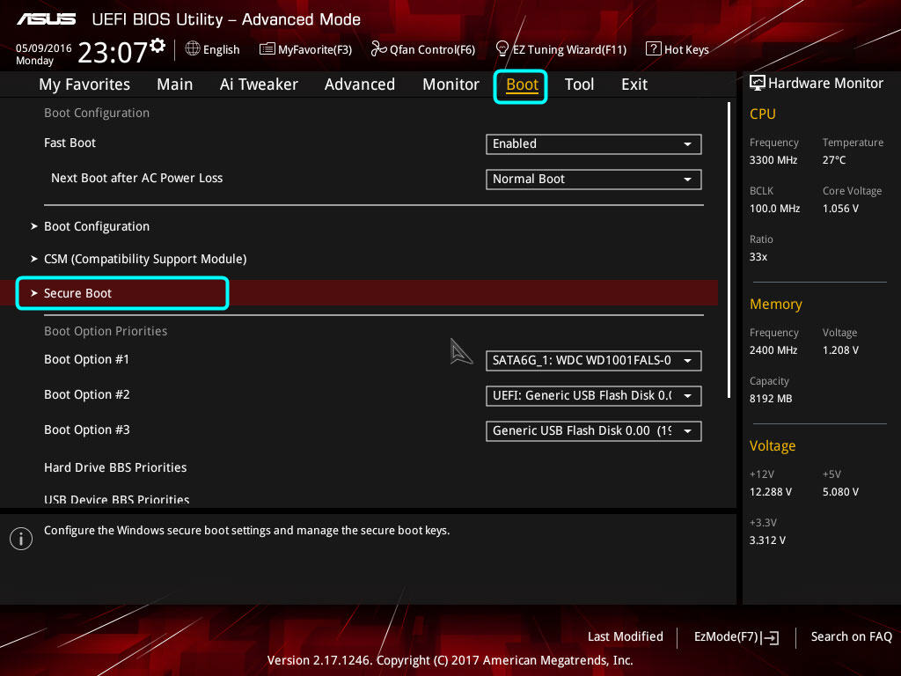The image size is (901, 676).
Task: Switch to the Main tab
Action: [x=175, y=84]
